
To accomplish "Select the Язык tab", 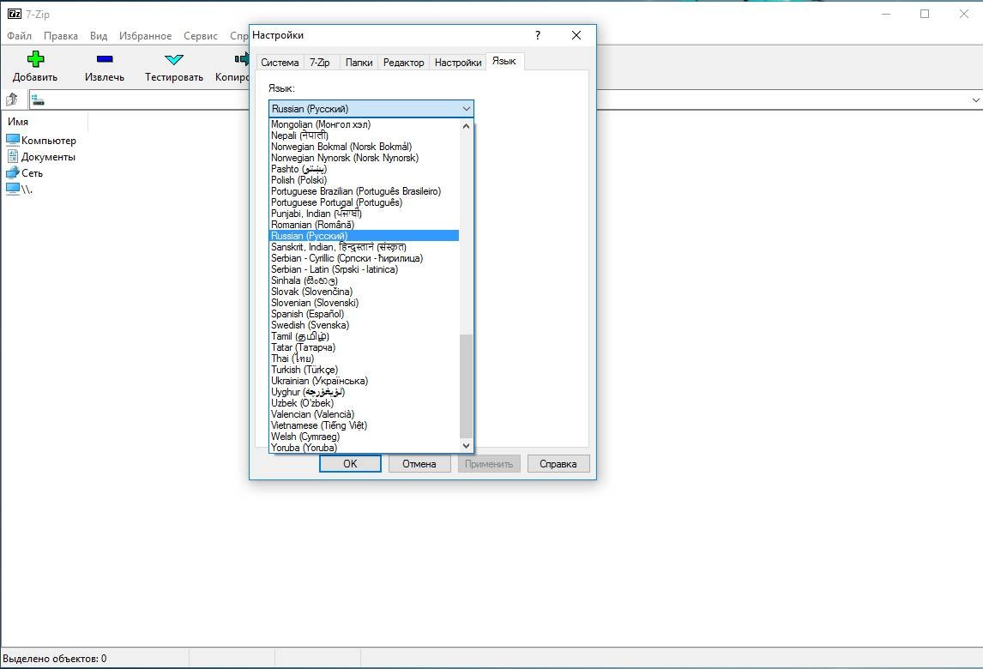I will [504, 61].
